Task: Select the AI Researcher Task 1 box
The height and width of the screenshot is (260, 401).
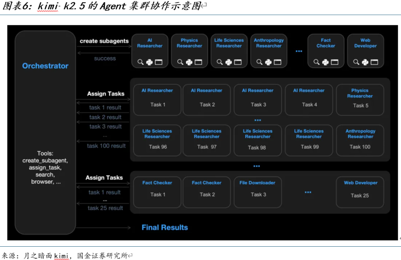Action: click(x=157, y=100)
